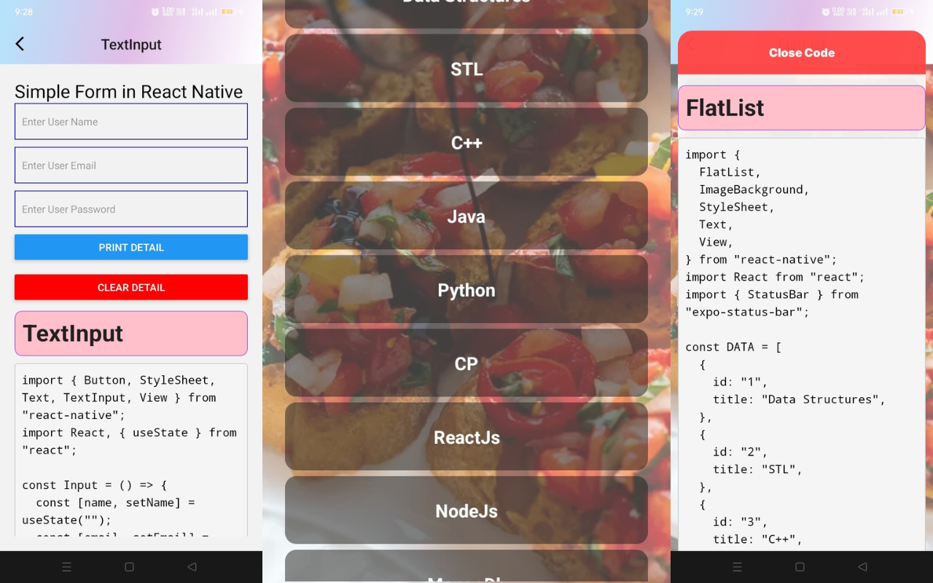
Task: Click code line 'title: "STL",'
Action: (758, 469)
